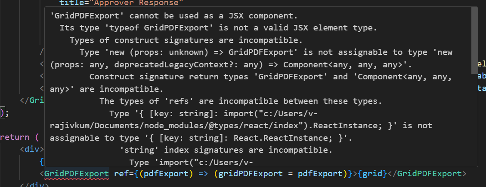Screen dimensions: 486x187
Task: Click the {grid} expression inside GridPDFExport
Action: 371,174
